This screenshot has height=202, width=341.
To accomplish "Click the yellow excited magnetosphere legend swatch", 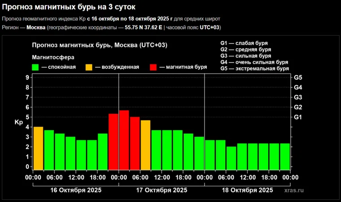I will [89, 67].
